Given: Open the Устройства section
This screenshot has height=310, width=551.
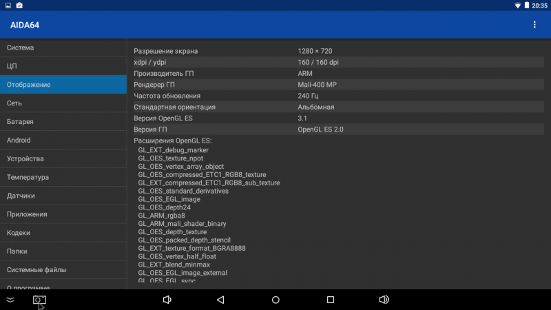Looking at the screenshot, I should pos(63,158).
